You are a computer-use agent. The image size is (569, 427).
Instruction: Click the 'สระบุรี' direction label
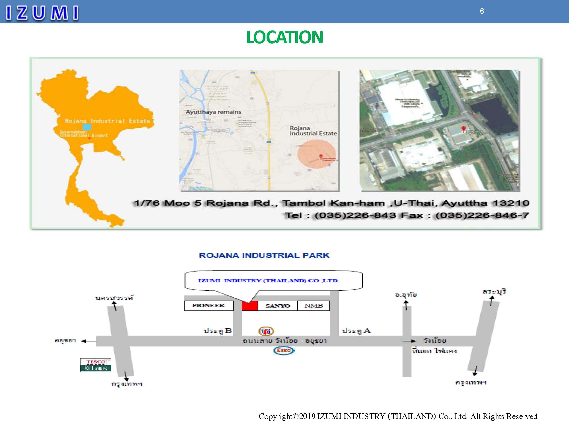[494, 291]
